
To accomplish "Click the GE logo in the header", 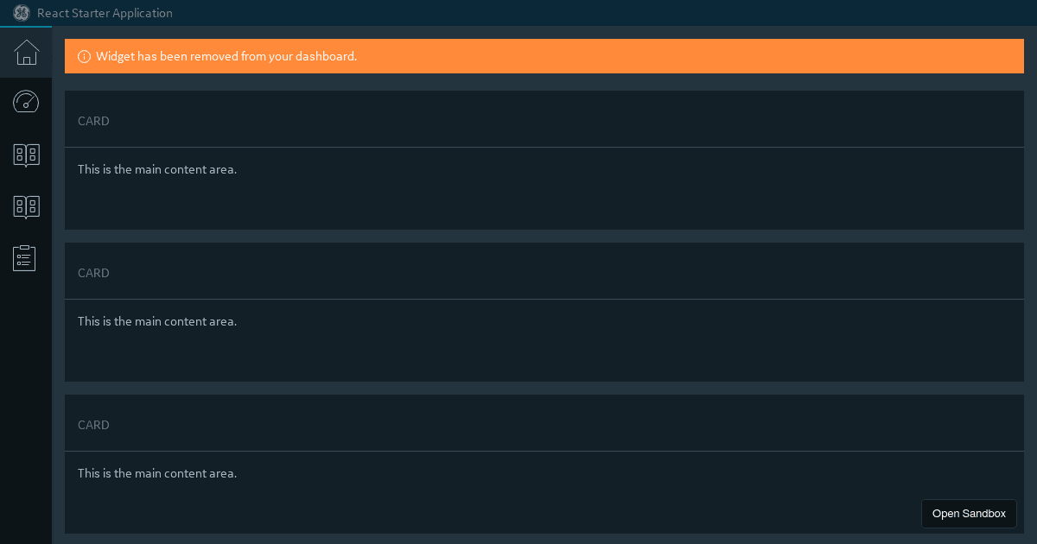I will [x=21, y=13].
